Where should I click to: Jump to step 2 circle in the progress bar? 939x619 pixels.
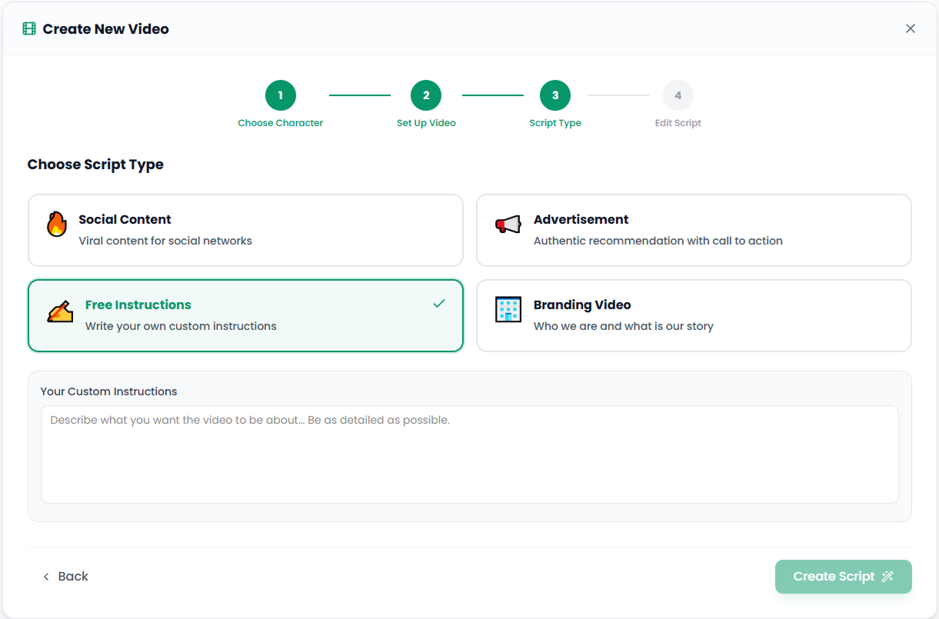(426, 95)
